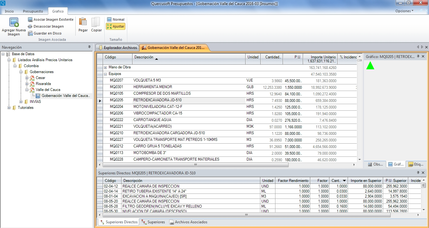429x228 pixels.
Task: Select the VOLQUETA 5 M3 row
Action: click(x=227, y=81)
